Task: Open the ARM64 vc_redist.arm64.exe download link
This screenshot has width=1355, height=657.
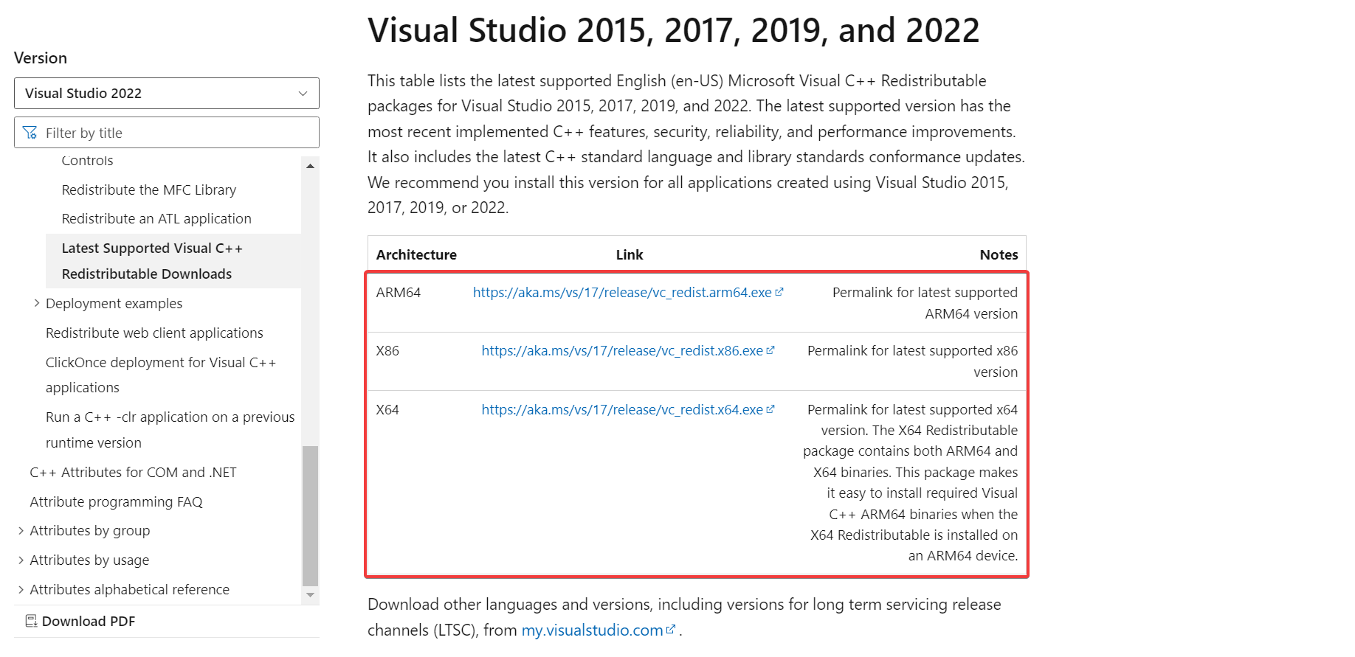Action: coord(622,293)
